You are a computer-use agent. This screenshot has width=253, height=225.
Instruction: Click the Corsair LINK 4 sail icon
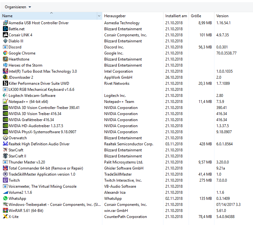click(5, 35)
